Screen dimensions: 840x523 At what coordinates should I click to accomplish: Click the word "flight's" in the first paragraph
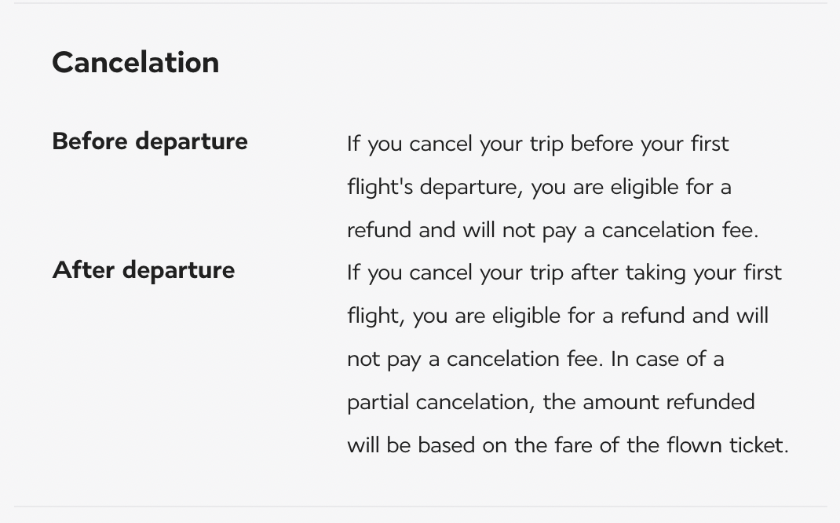(x=380, y=188)
